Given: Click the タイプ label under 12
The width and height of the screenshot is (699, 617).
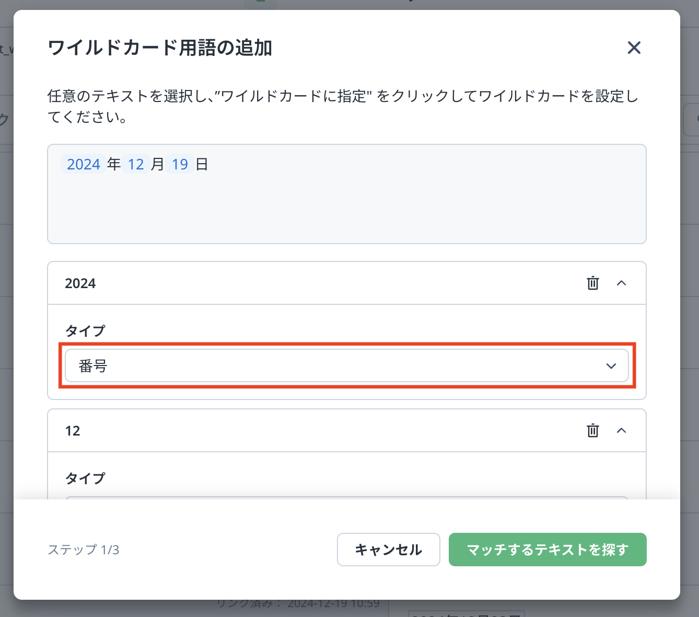Looking at the screenshot, I should click(85, 478).
